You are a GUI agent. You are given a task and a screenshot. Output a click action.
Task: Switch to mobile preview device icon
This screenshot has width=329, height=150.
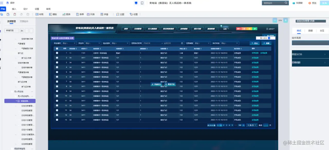(142, 3)
